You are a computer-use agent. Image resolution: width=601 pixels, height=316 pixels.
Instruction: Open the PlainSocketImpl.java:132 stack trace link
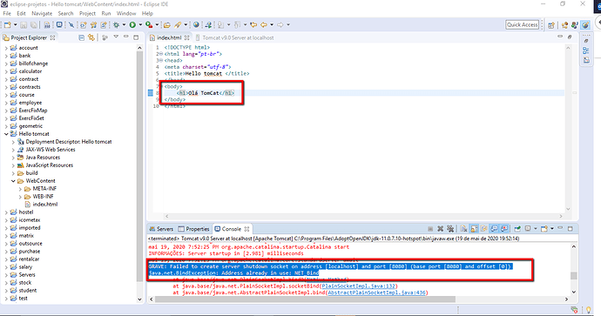[358, 286]
